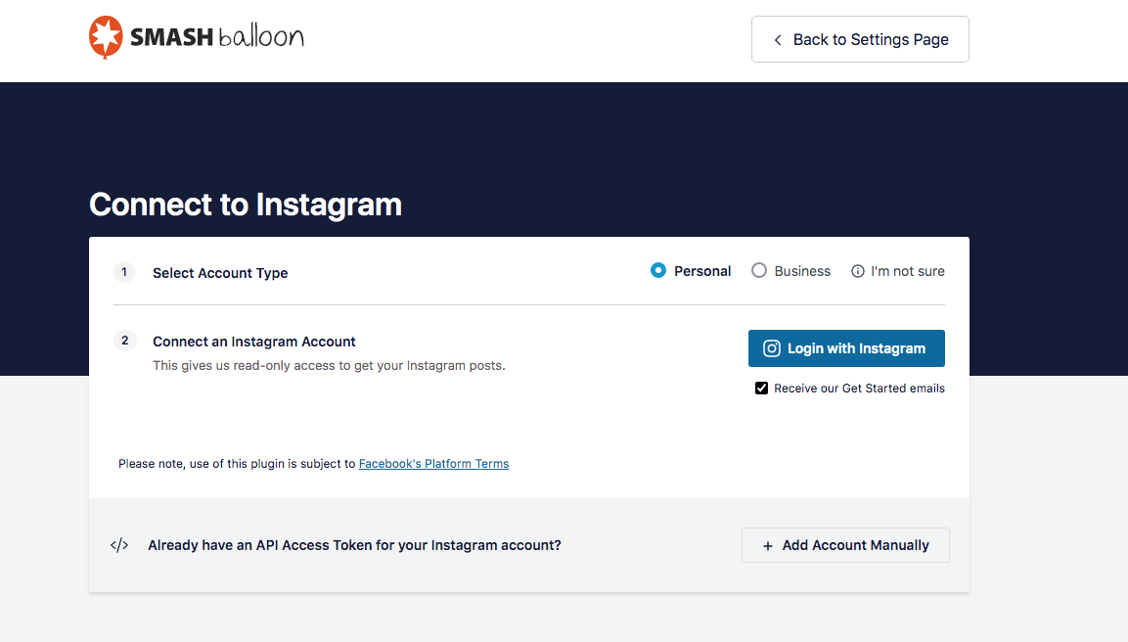Screen dimensions: 1128x642
Task: Click the code brackets icon
Action: pyautogui.click(x=119, y=545)
